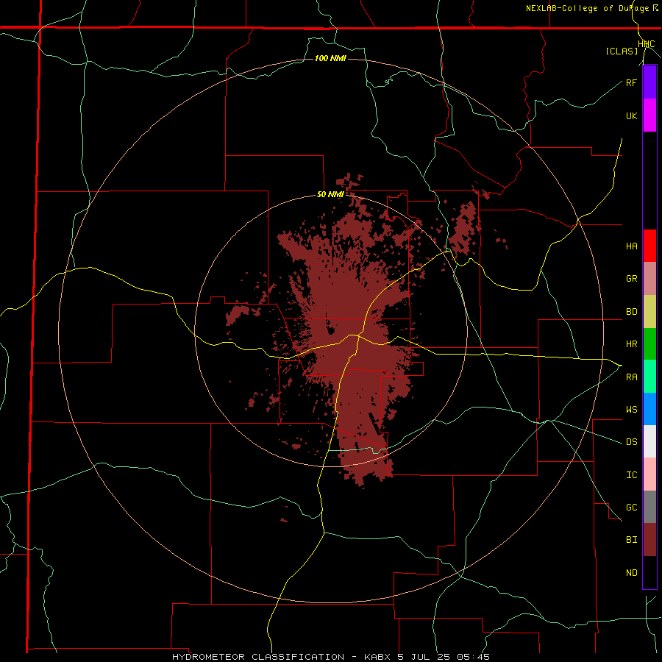Select the HR legend label text

click(x=631, y=344)
